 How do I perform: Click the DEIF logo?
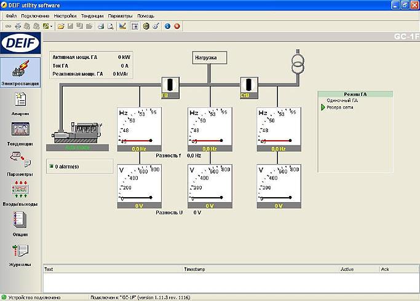point(21,43)
